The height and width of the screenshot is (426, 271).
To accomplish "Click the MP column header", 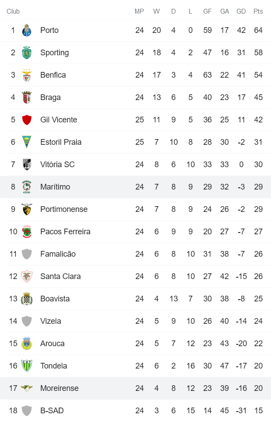I will (139, 11).
